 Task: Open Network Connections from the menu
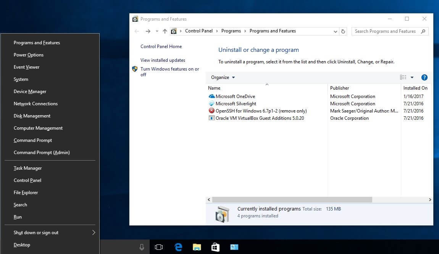click(x=36, y=103)
